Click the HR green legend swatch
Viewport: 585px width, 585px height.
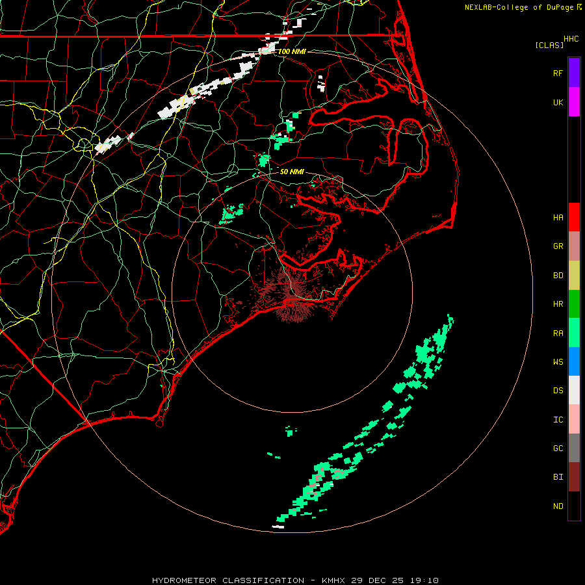pyautogui.click(x=574, y=304)
